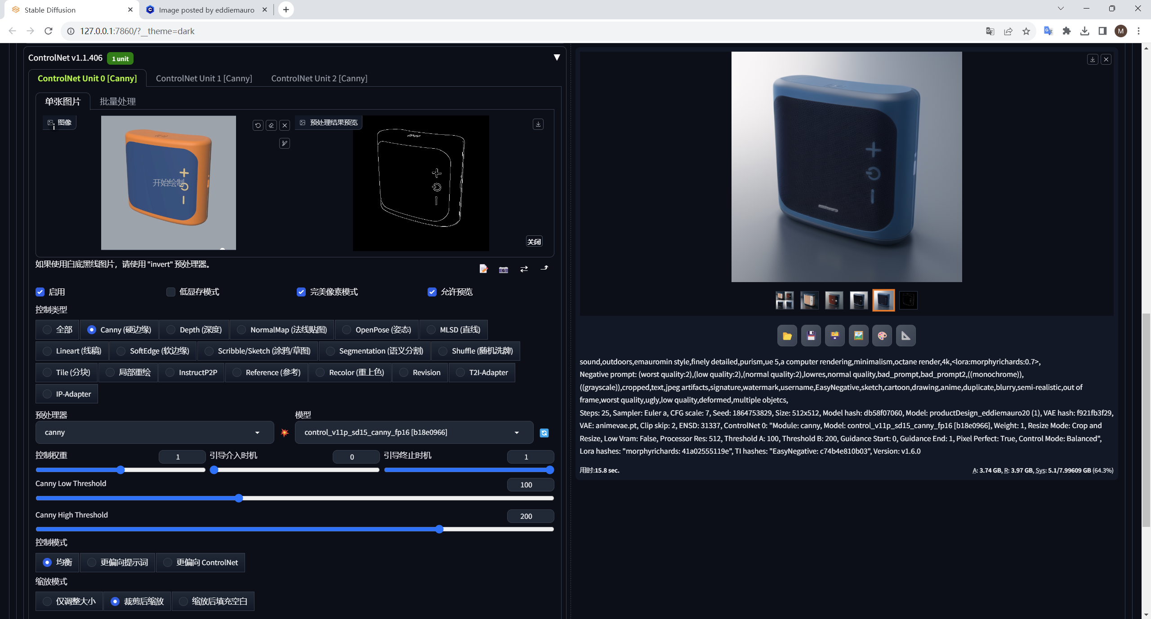Image resolution: width=1151 pixels, height=619 pixels.
Task: Click the 引导终止时机 value field
Action: [530, 457]
